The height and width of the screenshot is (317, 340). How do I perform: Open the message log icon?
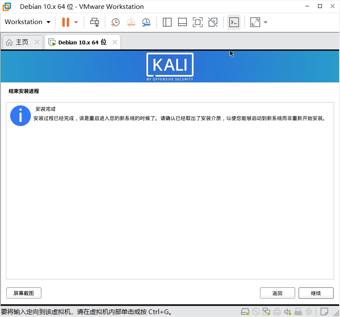click(x=324, y=312)
